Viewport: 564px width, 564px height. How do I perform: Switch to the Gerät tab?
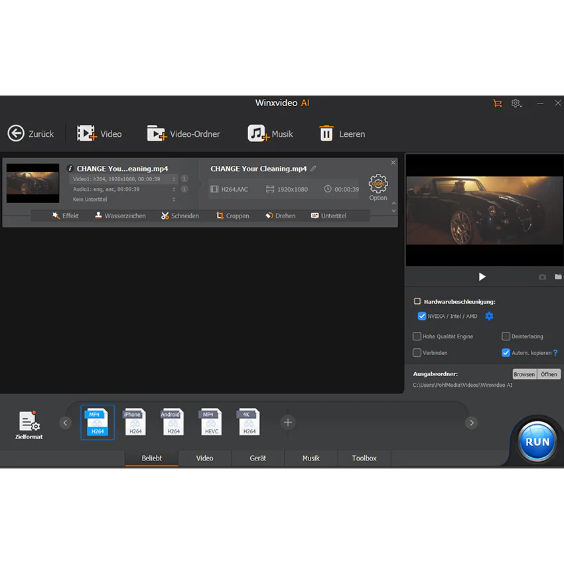pyautogui.click(x=258, y=458)
